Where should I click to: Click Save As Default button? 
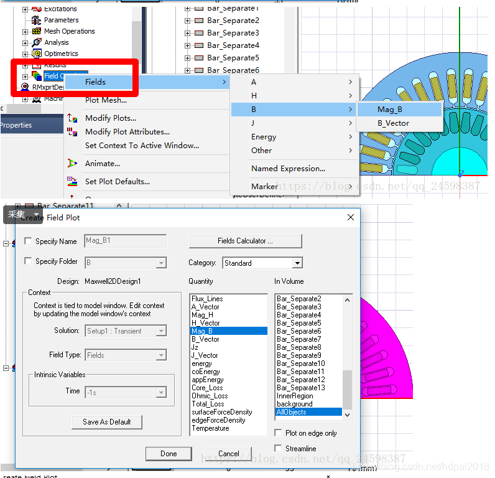click(107, 422)
